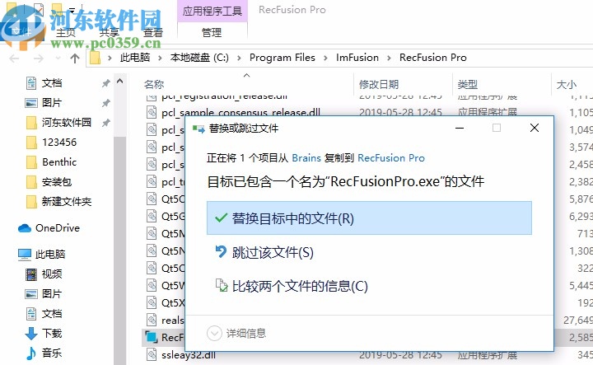Screen dimensions: 593x365
Task: Click the reals file icon in list
Action: point(152,320)
